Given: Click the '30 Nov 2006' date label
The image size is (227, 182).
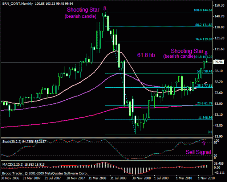Looking at the screenshot, I should point(10,178).
